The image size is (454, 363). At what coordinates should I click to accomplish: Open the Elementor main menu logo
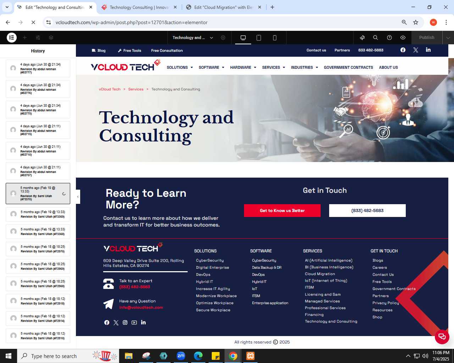(12, 37)
